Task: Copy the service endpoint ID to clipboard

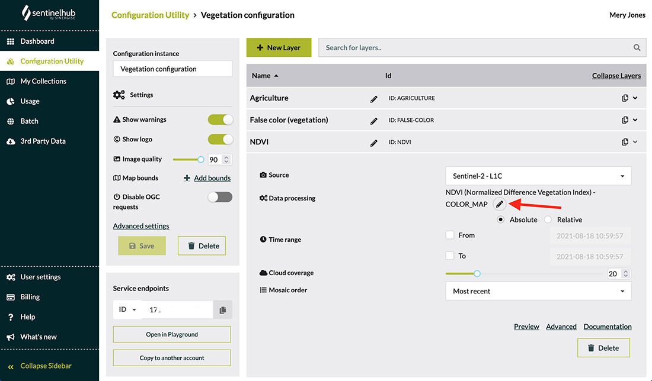Action: pos(223,309)
